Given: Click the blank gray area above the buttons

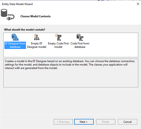Looking at the screenshot, I should [70, 101].
